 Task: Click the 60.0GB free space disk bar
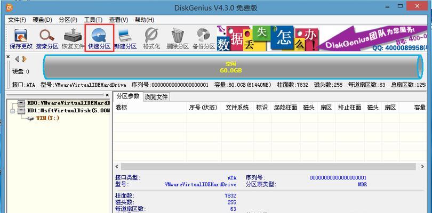tap(233, 67)
